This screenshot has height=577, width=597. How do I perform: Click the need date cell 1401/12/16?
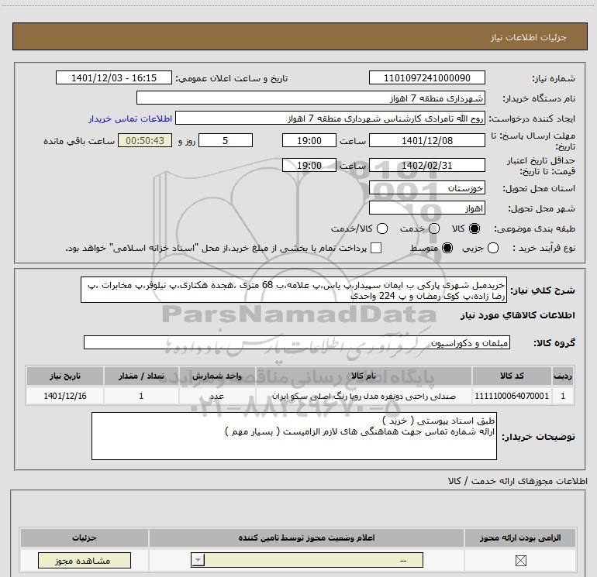pyautogui.click(x=64, y=396)
